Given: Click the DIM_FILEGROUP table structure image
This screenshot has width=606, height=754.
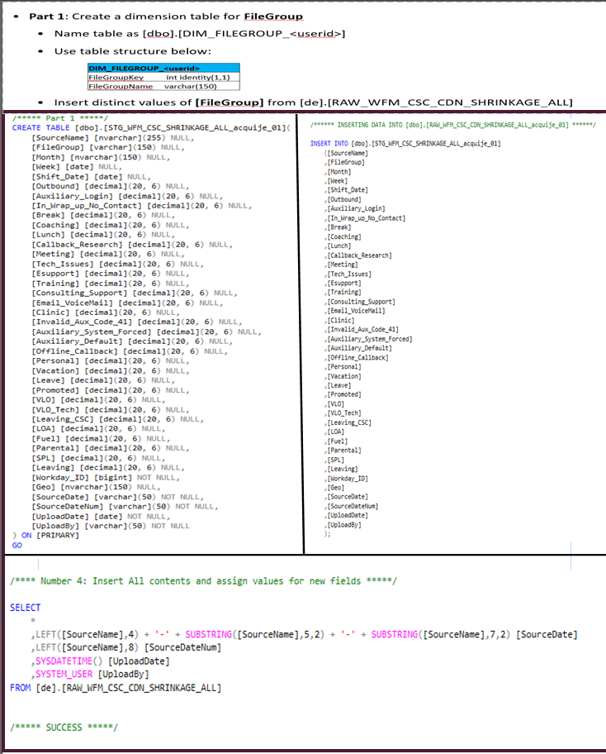Looking at the screenshot, I should 163,77.
